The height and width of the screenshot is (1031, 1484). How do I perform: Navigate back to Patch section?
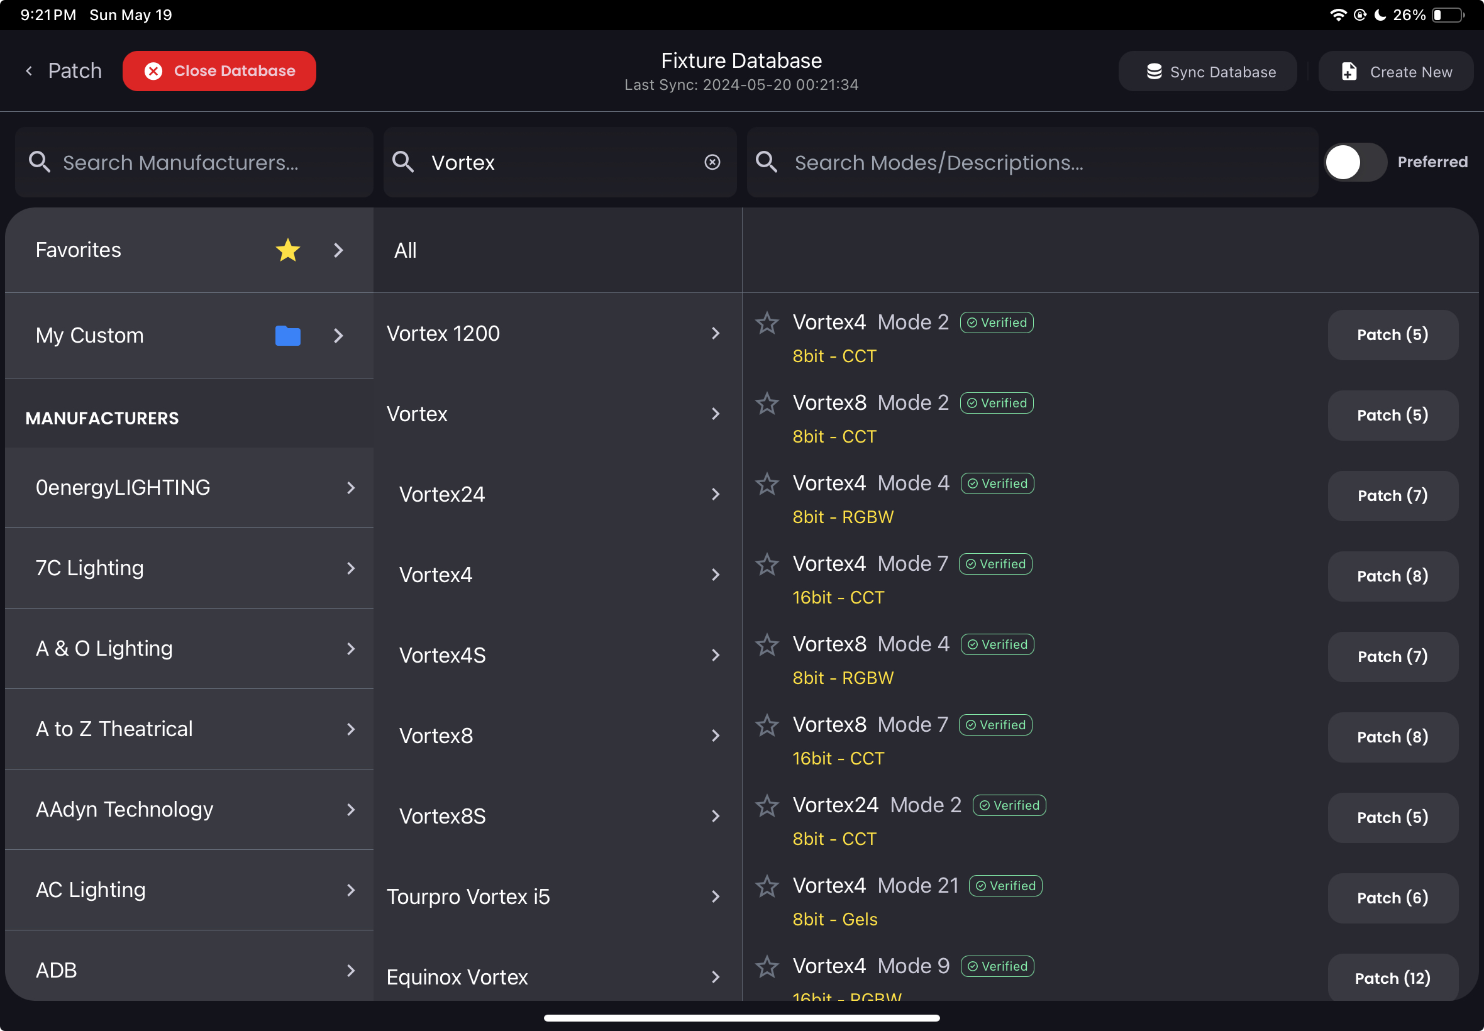pyautogui.click(x=62, y=70)
